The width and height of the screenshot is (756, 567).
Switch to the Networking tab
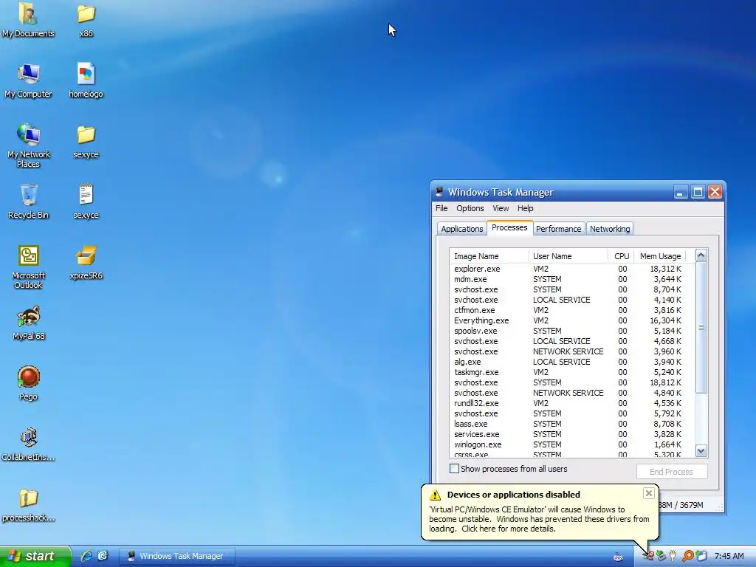coord(610,229)
